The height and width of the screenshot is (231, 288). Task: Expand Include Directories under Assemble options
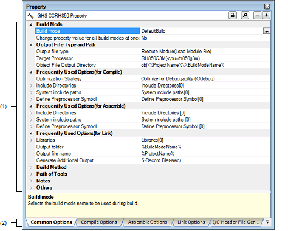(x=31, y=113)
